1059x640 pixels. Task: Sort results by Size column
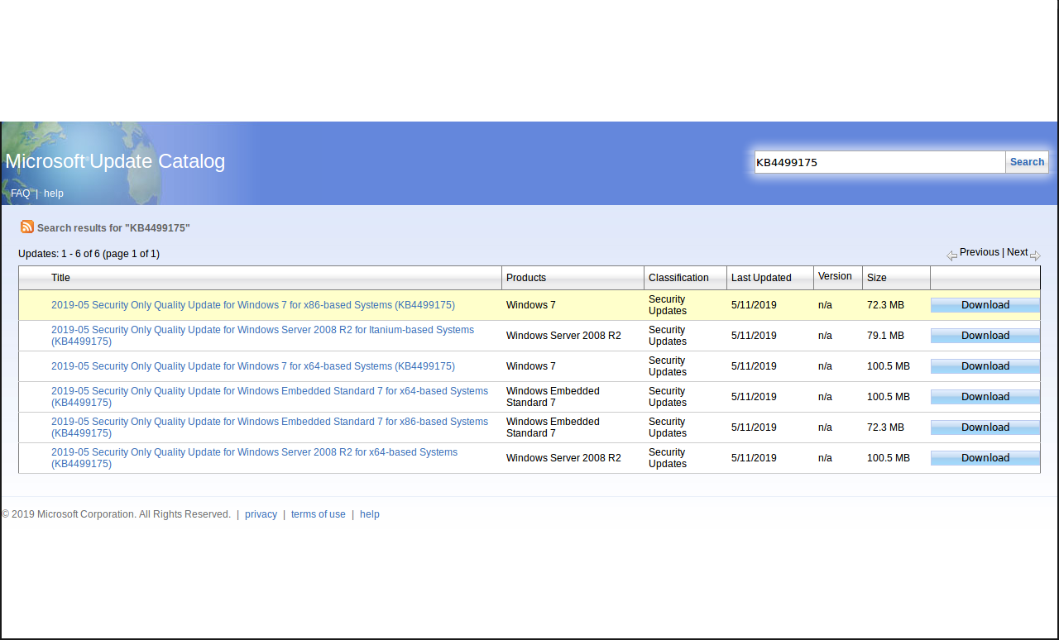pos(877,278)
